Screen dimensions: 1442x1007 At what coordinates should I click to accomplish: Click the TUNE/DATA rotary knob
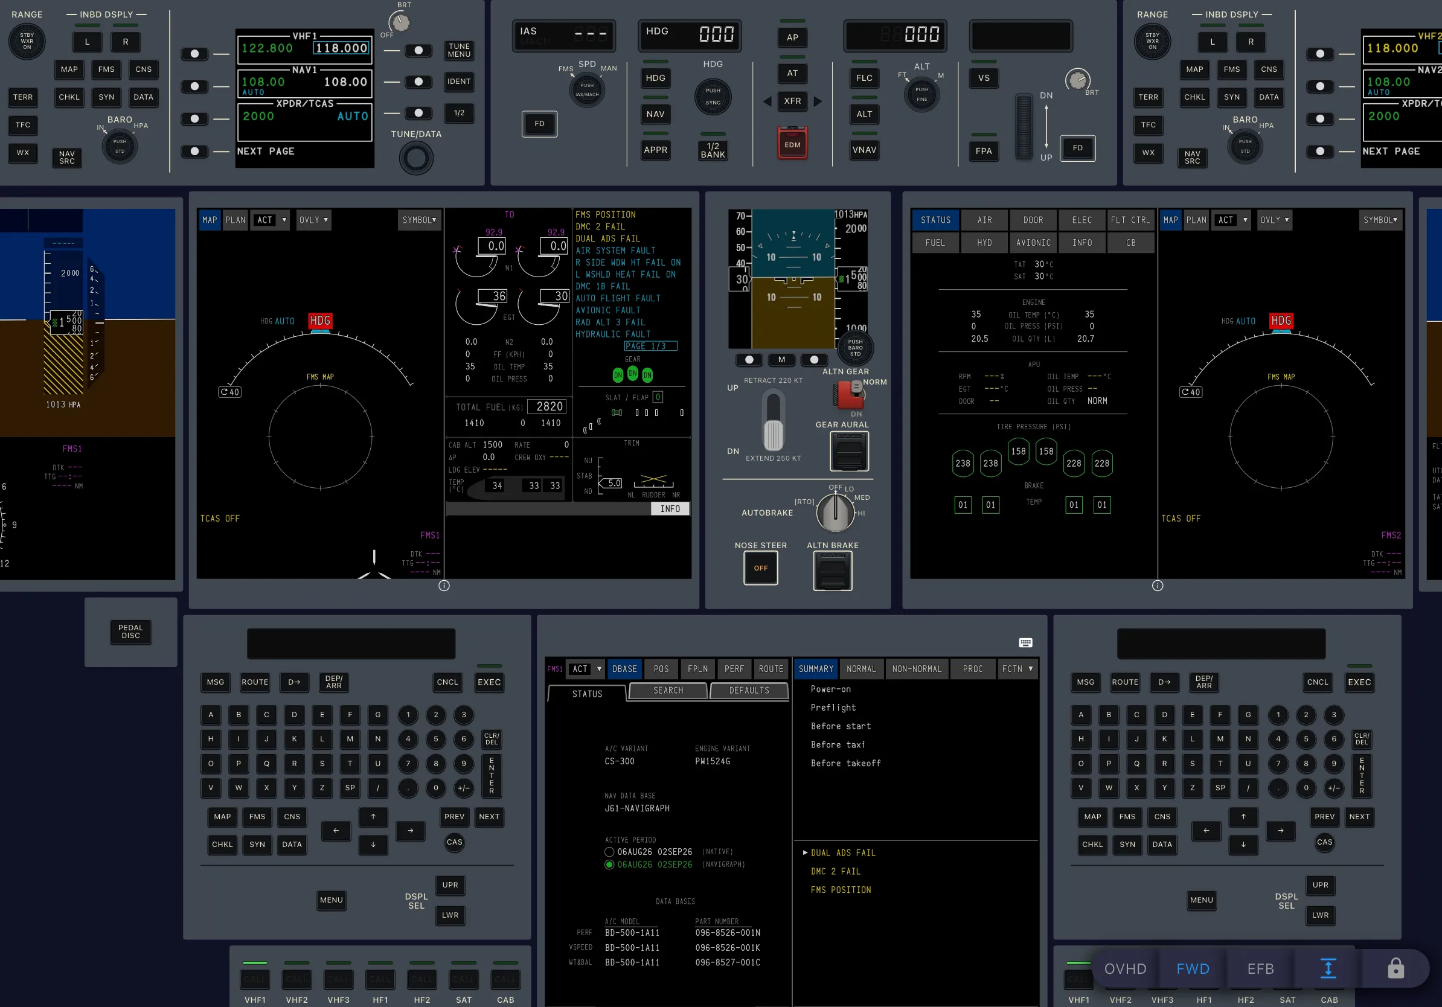point(416,158)
